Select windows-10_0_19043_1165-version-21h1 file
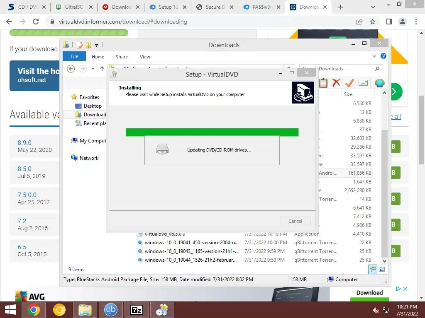 coord(192,251)
